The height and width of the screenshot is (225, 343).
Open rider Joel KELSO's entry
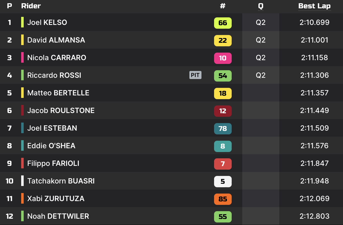tap(47, 22)
